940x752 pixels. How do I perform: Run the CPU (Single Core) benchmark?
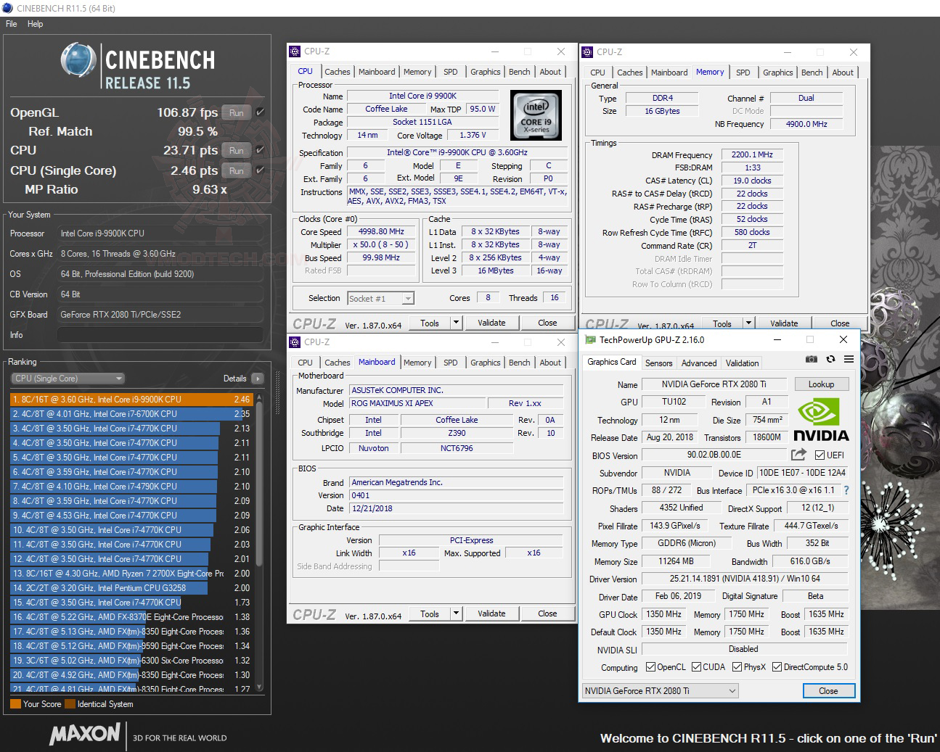(237, 170)
